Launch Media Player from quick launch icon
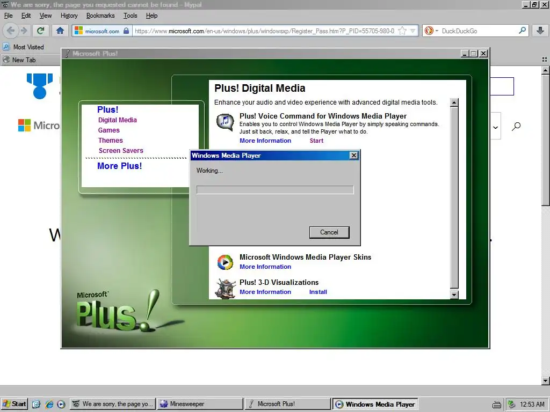The width and height of the screenshot is (550, 412). click(61, 404)
